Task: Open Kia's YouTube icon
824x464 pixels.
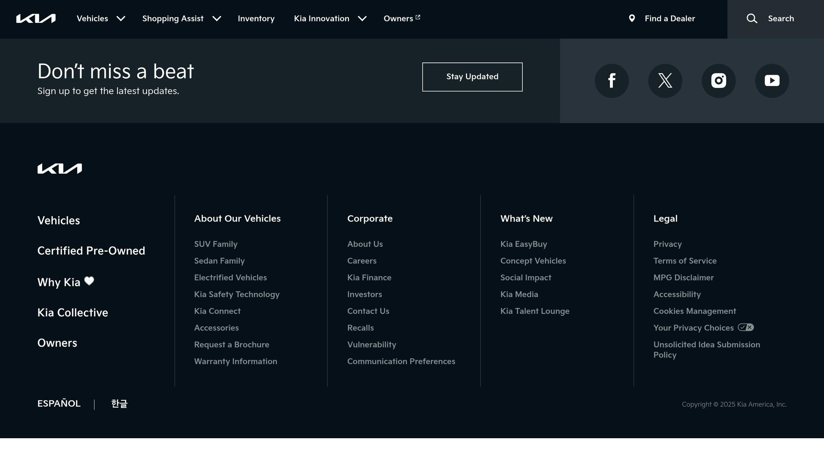Action: (772, 81)
